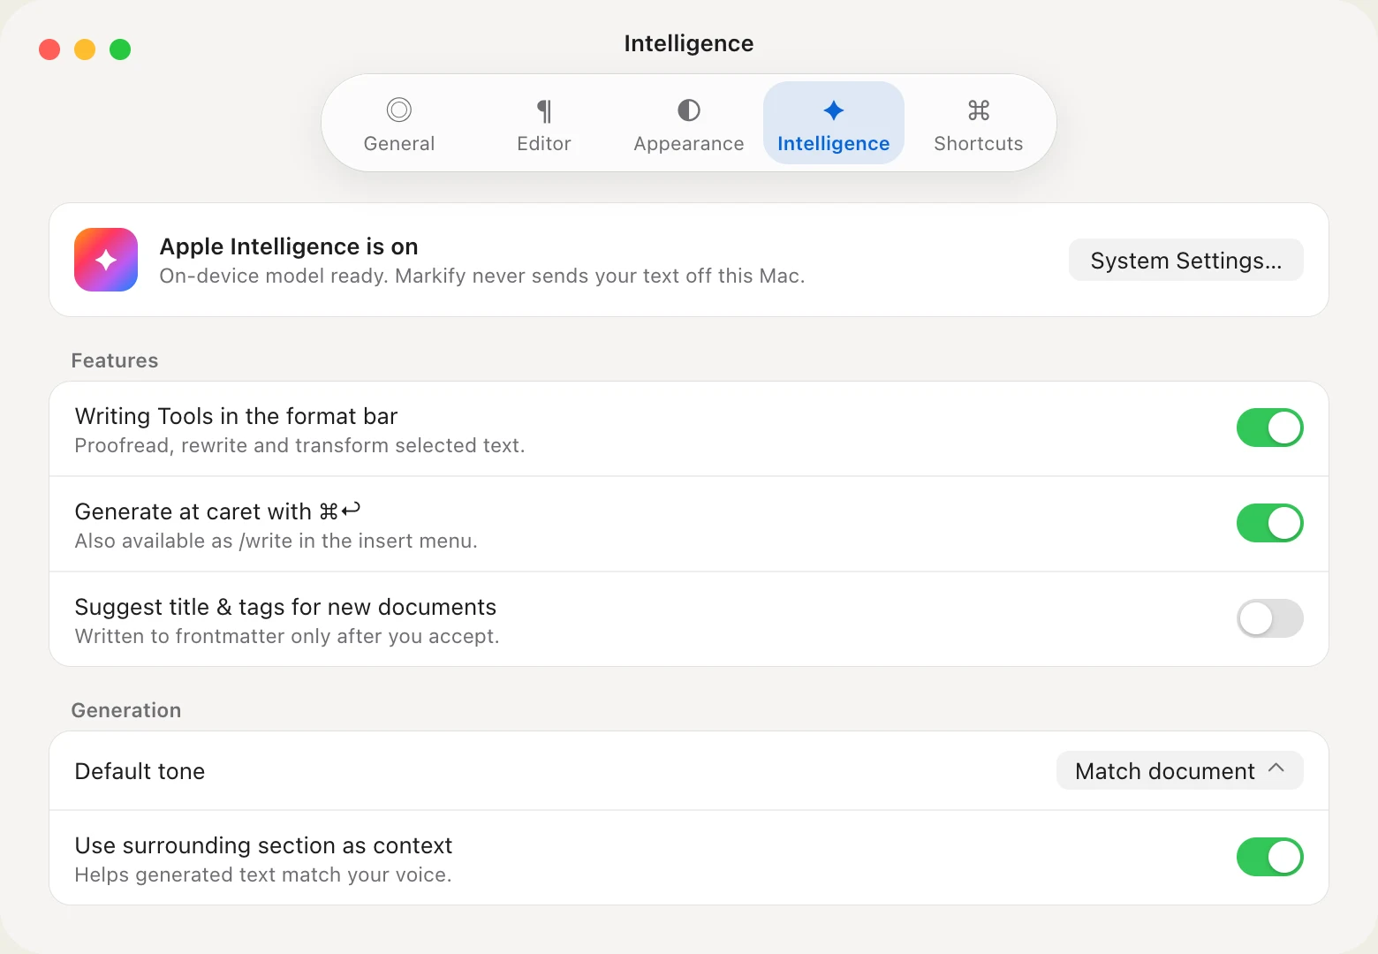Click the Generation section header
Viewport: 1378px width, 954px height.
[126, 710]
